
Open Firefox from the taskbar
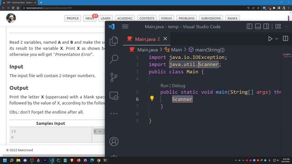[x=78, y=160]
